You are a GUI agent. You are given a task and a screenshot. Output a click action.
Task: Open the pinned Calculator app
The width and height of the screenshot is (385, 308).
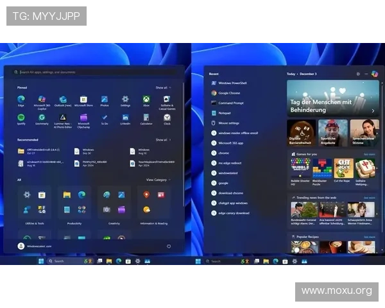point(146,117)
